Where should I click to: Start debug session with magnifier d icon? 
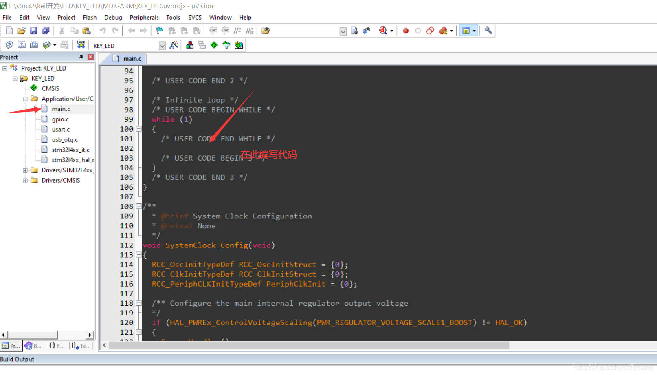pyautogui.click(x=383, y=31)
